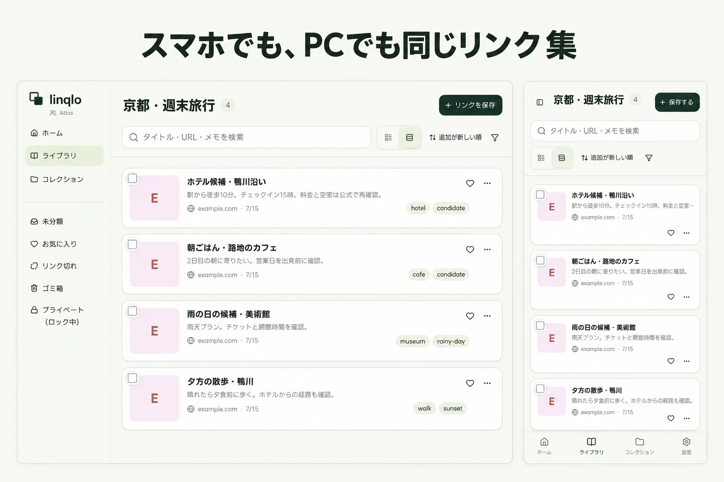Select card view icon in desktop panel
This screenshot has height=482, width=724.
410,137
